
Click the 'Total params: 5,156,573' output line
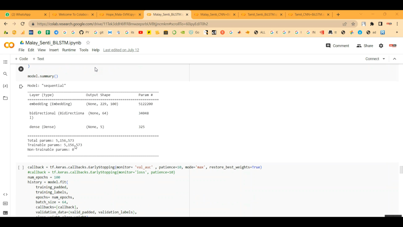[51, 140]
